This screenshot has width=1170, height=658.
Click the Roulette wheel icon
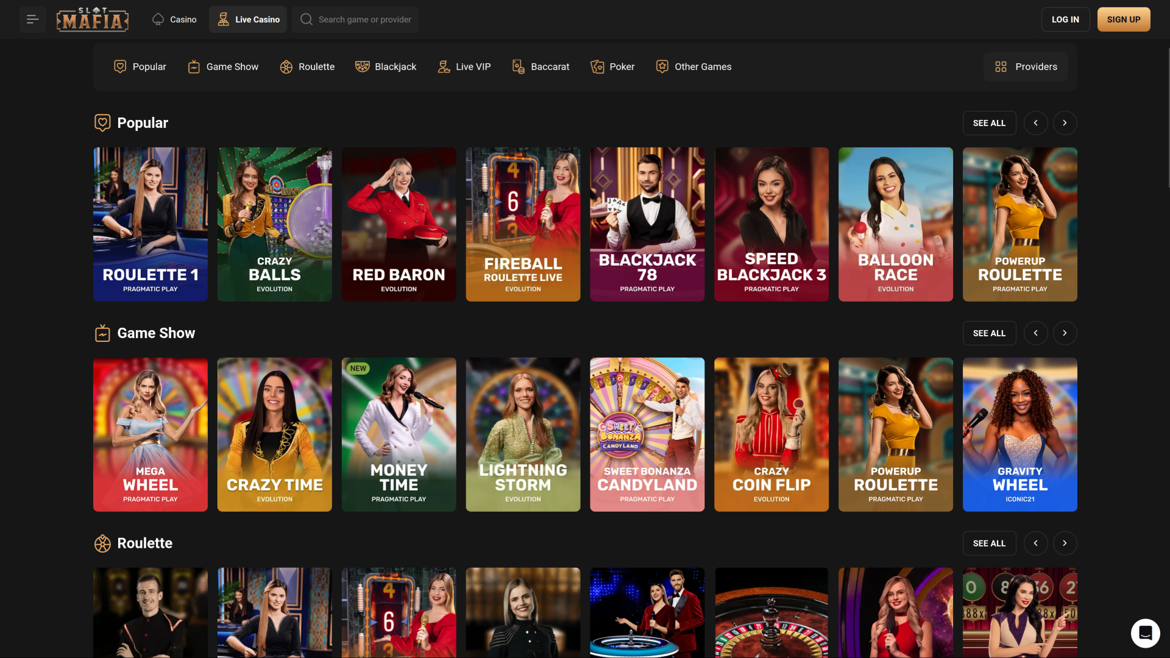(286, 66)
